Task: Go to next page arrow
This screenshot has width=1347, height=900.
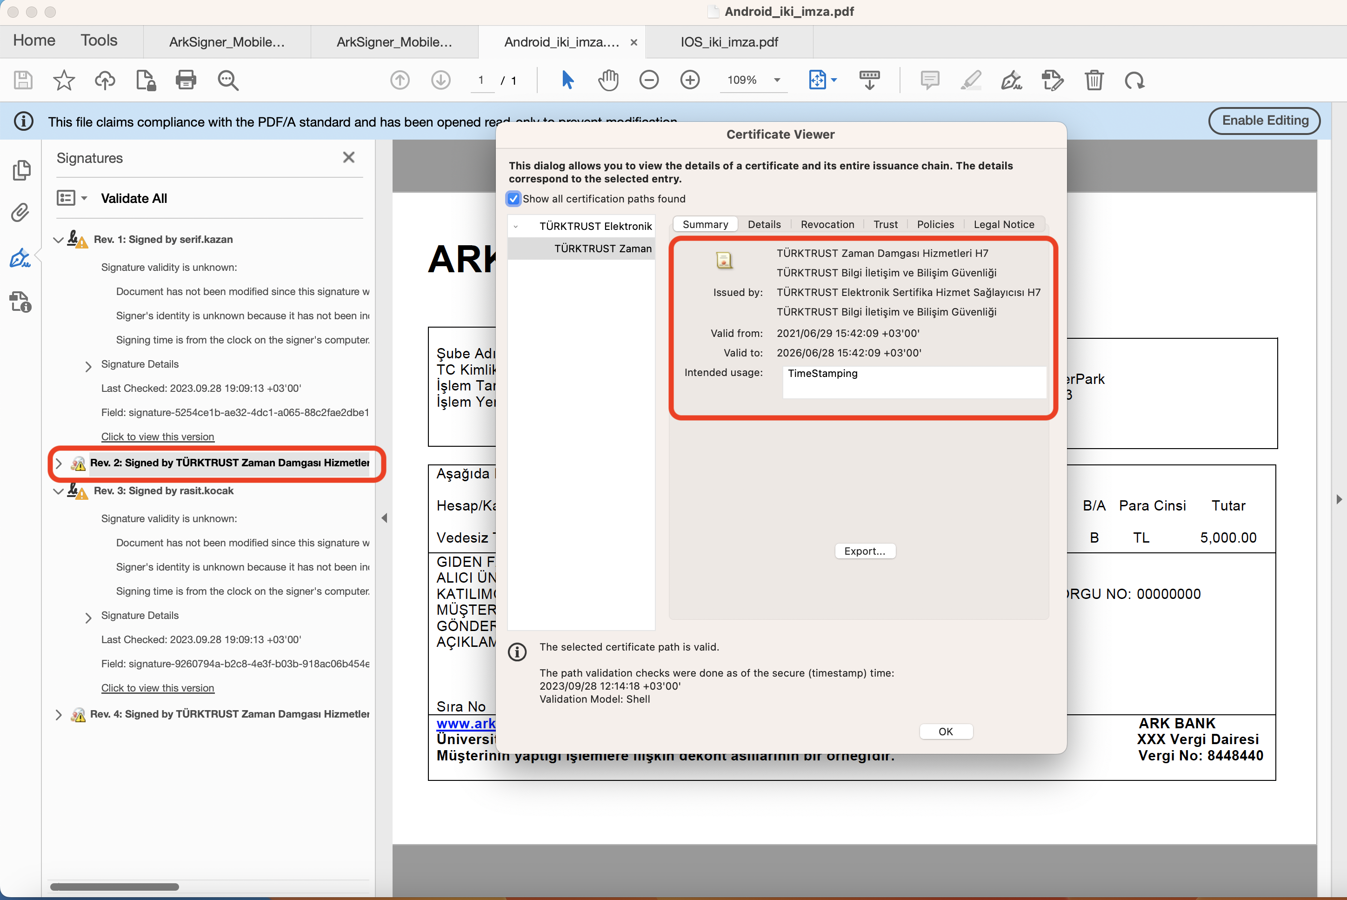Action: (x=440, y=80)
